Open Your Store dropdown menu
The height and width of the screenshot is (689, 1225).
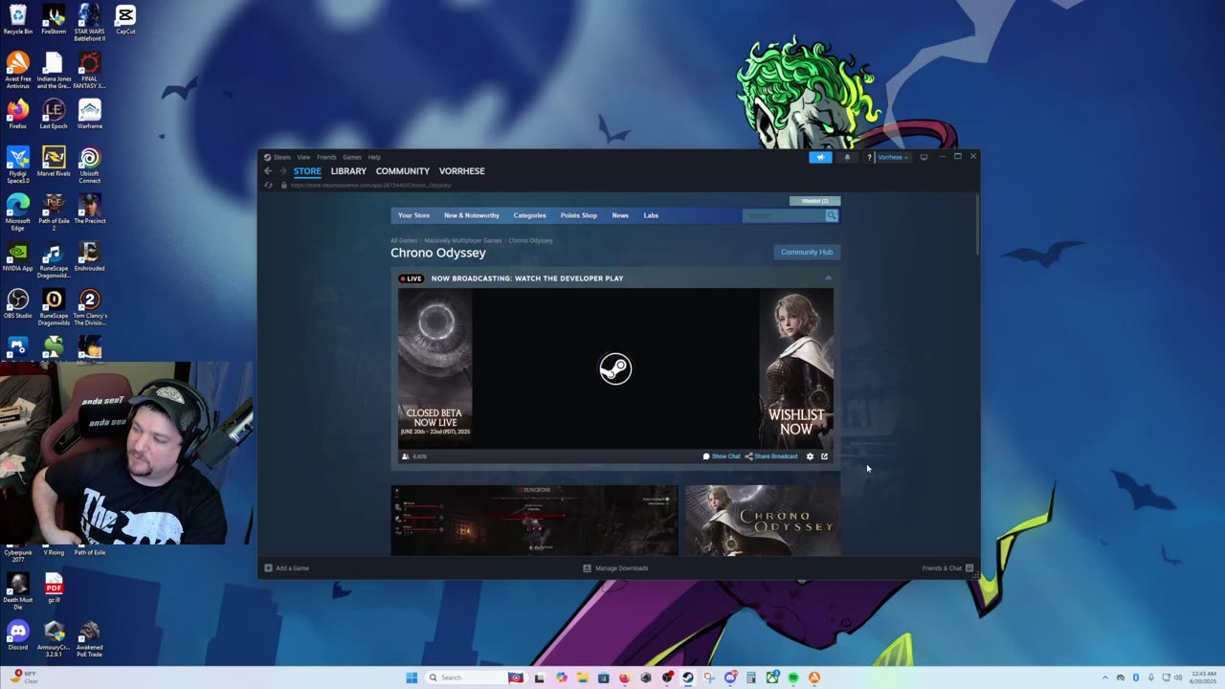point(413,215)
